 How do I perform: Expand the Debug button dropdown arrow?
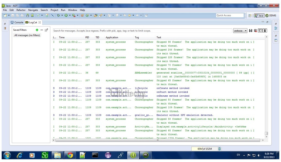pos(62,15)
